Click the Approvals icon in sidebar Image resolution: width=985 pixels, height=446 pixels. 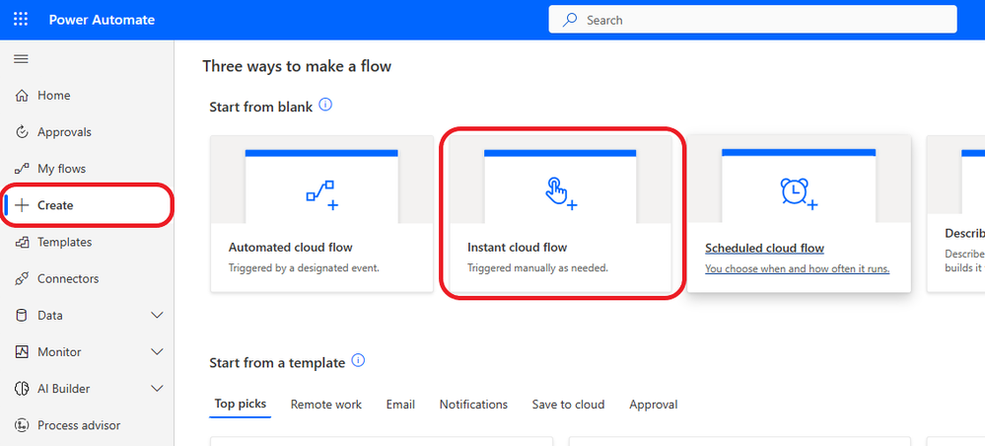pyautogui.click(x=22, y=132)
